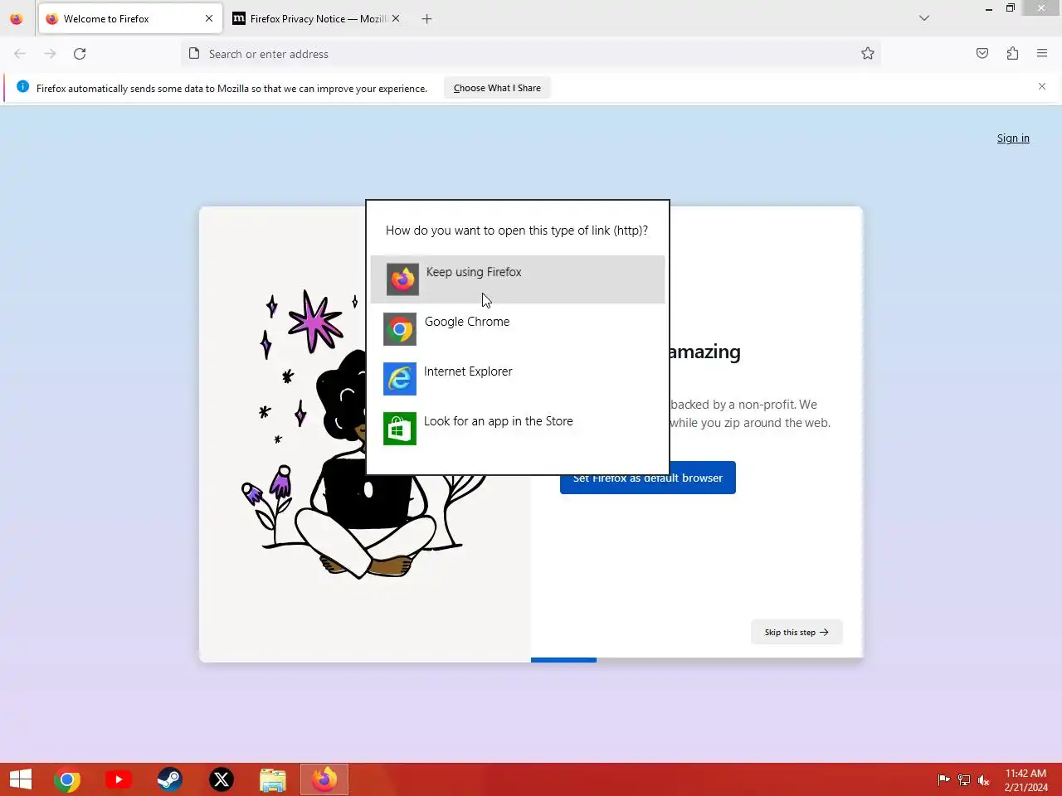Open Save to Pocket icon

pos(982,54)
